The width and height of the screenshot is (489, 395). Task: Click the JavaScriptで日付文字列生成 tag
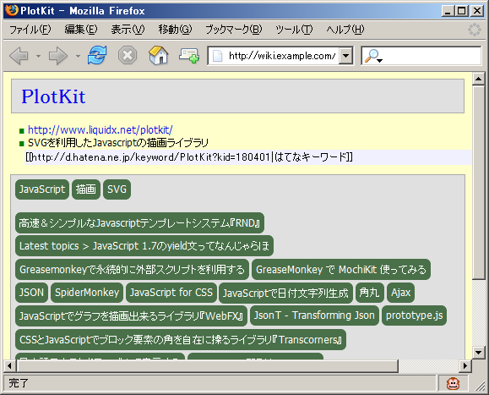click(285, 293)
